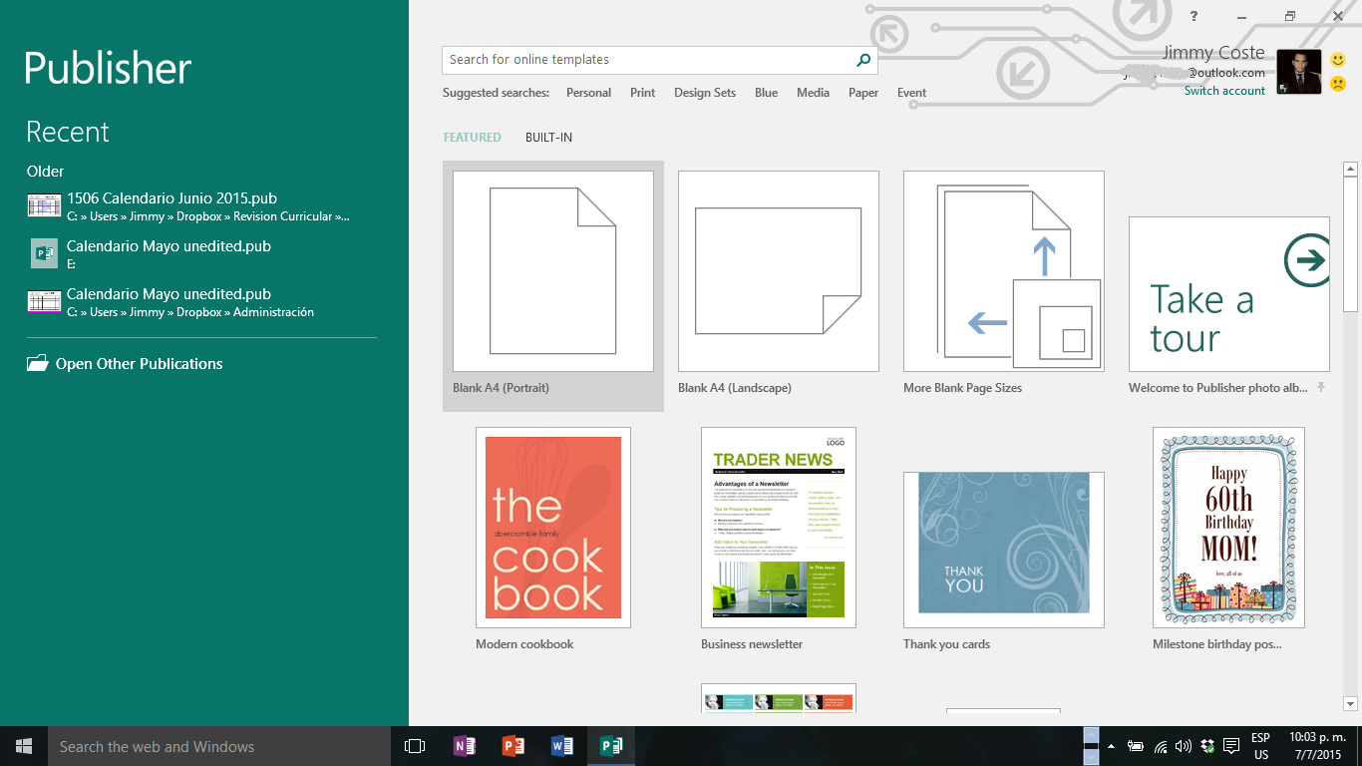Switch to Word on the taskbar

point(562,746)
